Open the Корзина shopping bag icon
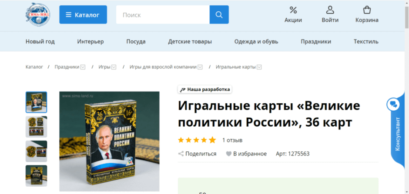Viewport: 409px width, 194px height. 367,10
